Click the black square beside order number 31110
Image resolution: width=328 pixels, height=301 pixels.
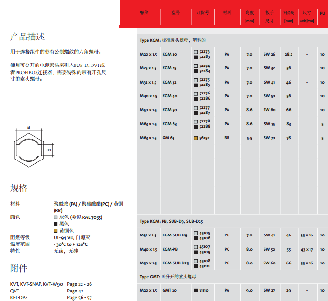tap(195, 290)
